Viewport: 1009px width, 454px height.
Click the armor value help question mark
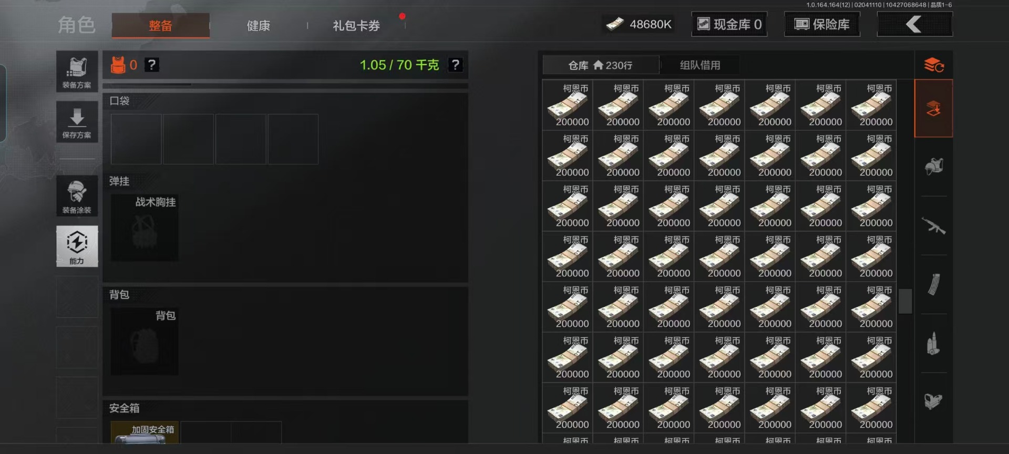[x=152, y=65]
